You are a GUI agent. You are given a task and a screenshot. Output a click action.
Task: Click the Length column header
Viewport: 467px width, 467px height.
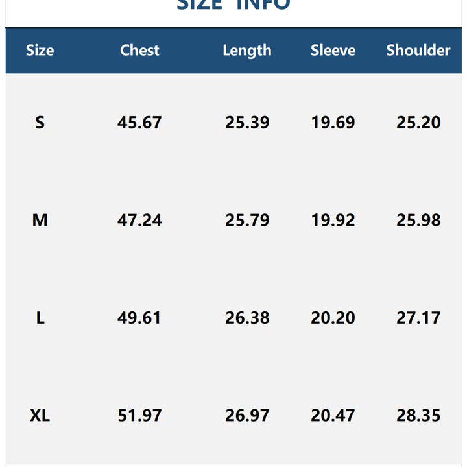coord(247,51)
